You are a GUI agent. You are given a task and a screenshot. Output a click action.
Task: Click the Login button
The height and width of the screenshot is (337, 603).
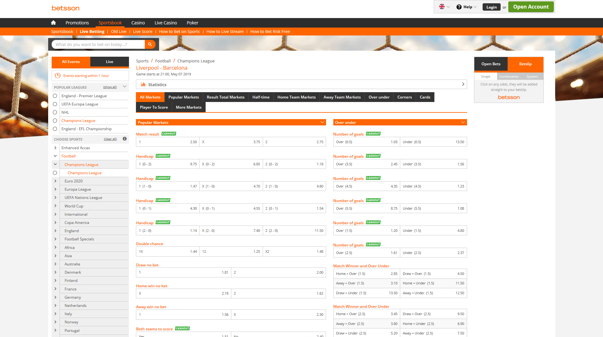click(x=491, y=7)
